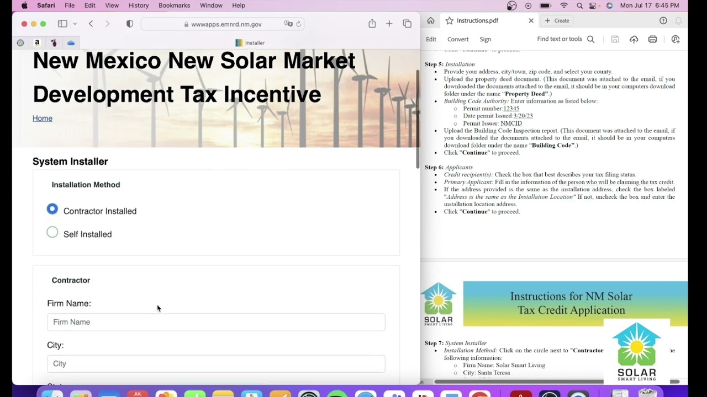Click the OBS icon in menu bar
This screenshot has height=397, width=707.
tap(511, 6)
